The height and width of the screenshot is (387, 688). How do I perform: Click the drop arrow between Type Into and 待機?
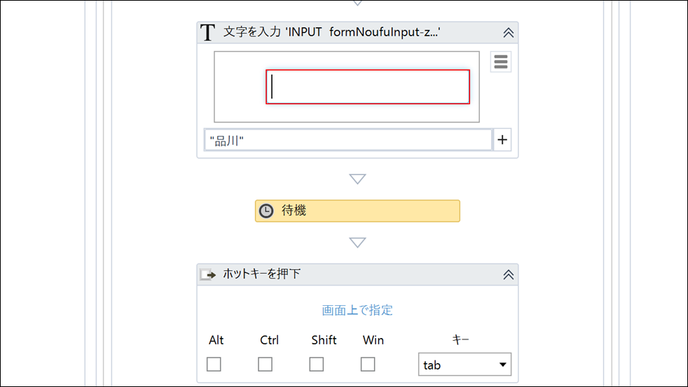coord(357,179)
